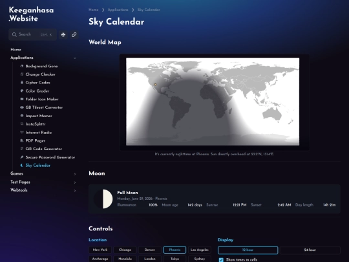Expand the Test Pages section chevron
Viewport: 349px width, 262px height.
pyautogui.click(x=75, y=182)
